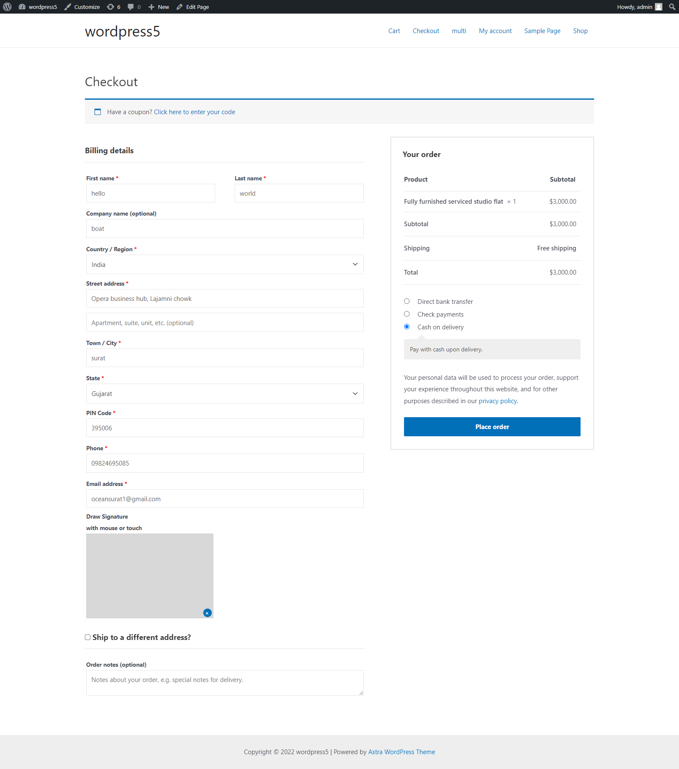Image resolution: width=679 pixels, height=769 pixels.
Task: Clear signature with the blue x icon
Action: click(x=207, y=613)
